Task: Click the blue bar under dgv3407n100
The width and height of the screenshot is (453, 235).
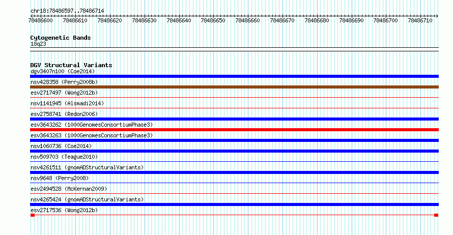Action: 234,76
